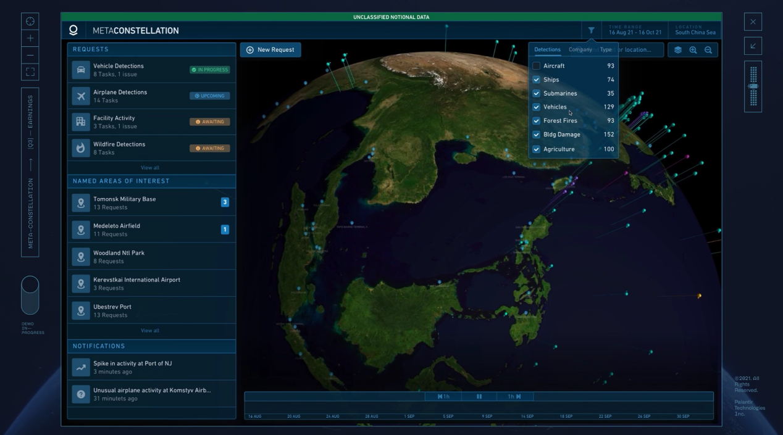Screen dimensions: 783x435
Task: Click the Awaiting badge on Wildfire Detections
Action: click(x=210, y=148)
